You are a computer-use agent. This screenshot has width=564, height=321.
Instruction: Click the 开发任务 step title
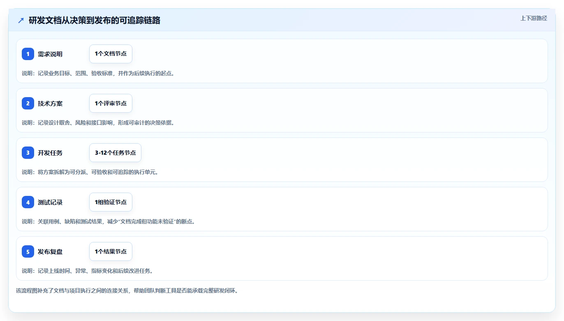(x=50, y=153)
